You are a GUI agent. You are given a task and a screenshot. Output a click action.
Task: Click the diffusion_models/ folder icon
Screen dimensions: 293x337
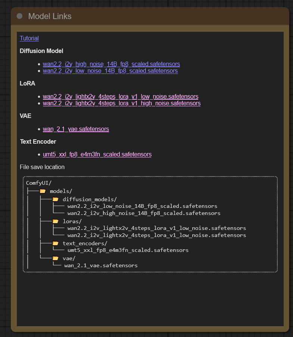coord(56,199)
